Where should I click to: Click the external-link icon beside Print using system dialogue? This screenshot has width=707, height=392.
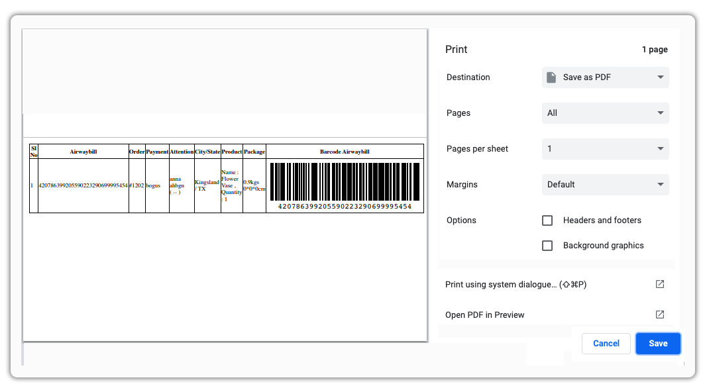pos(660,284)
